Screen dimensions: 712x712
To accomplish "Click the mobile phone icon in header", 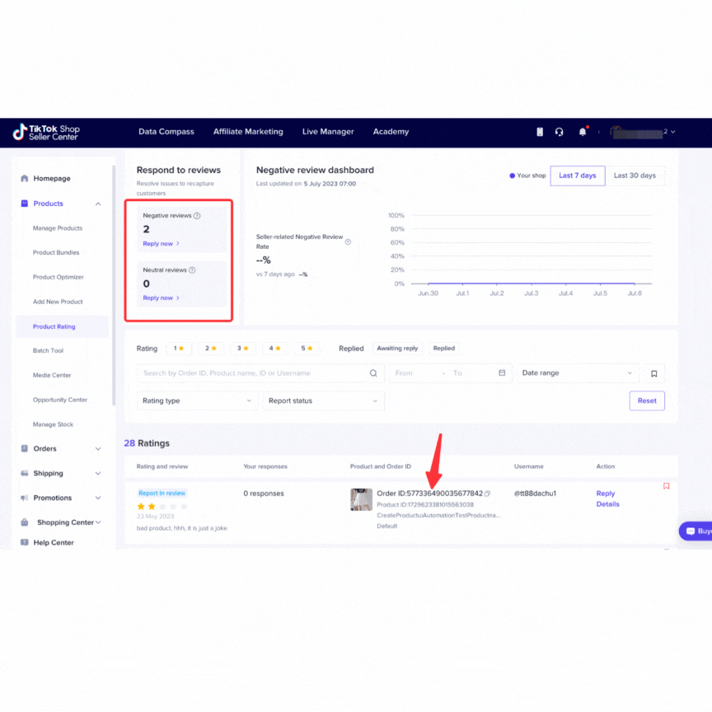I will point(540,132).
